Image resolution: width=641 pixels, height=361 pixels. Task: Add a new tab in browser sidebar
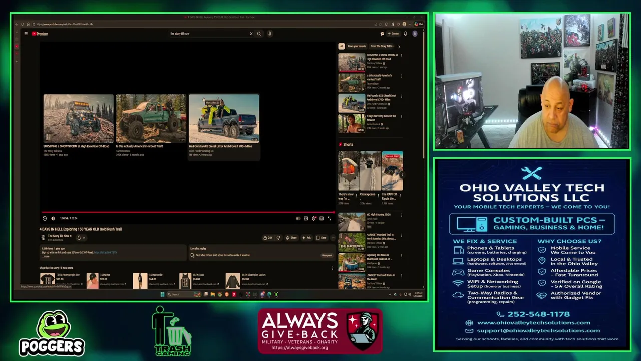[x=17, y=61]
